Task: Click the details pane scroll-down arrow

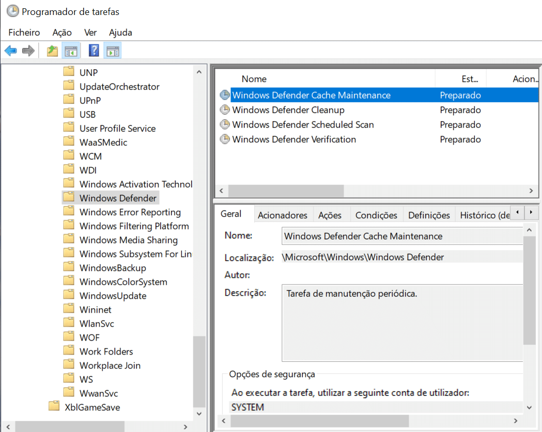Action: (529, 407)
